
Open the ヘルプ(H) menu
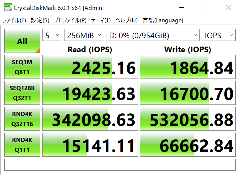pos(126,20)
